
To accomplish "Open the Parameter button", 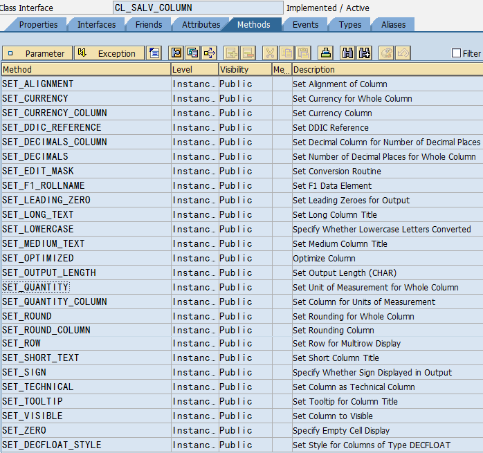I will [x=37, y=53].
